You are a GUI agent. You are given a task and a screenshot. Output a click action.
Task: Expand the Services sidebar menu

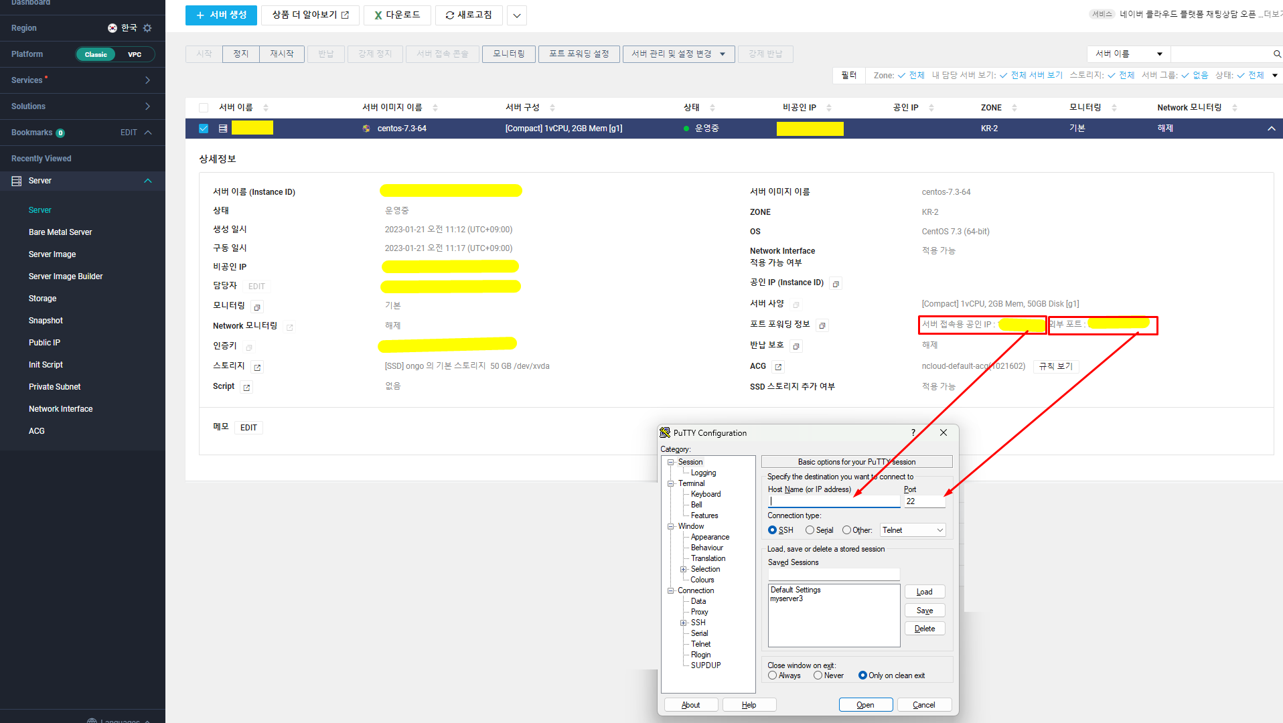148,80
